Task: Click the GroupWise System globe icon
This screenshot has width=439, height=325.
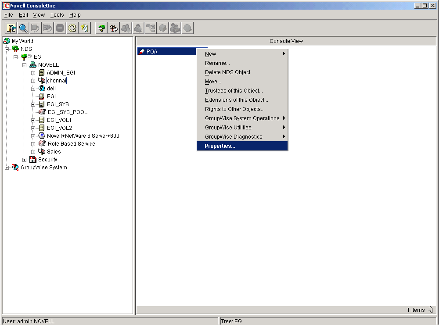Action: coord(15,168)
